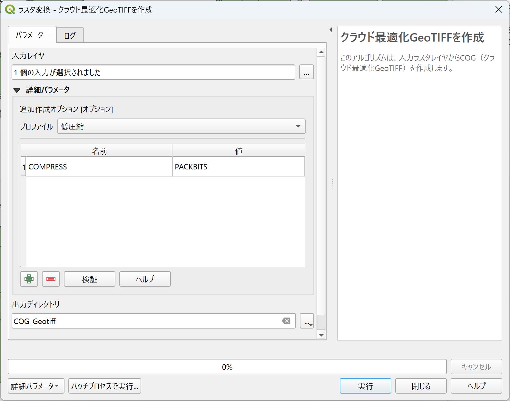The image size is (510, 401).
Task: Select row header 1 in the options table
Action: [x=23, y=167]
